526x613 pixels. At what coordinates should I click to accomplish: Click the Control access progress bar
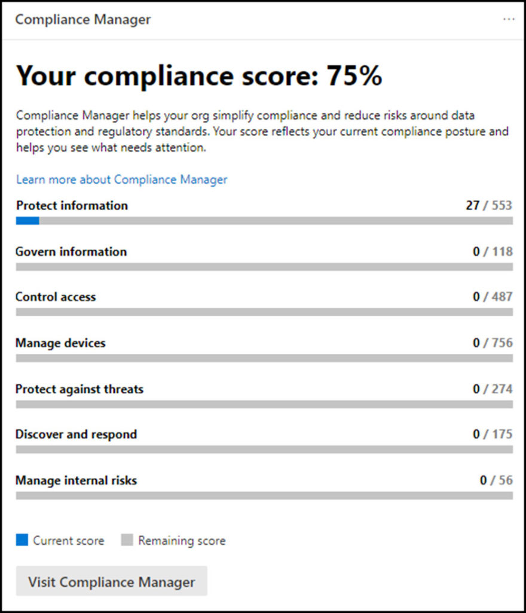point(264,312)
